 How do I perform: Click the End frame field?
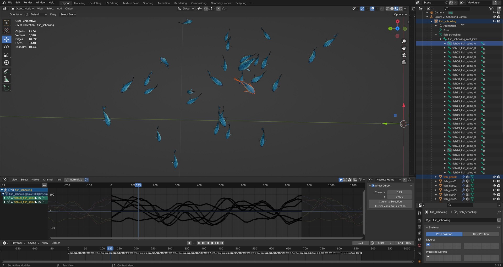404,243
